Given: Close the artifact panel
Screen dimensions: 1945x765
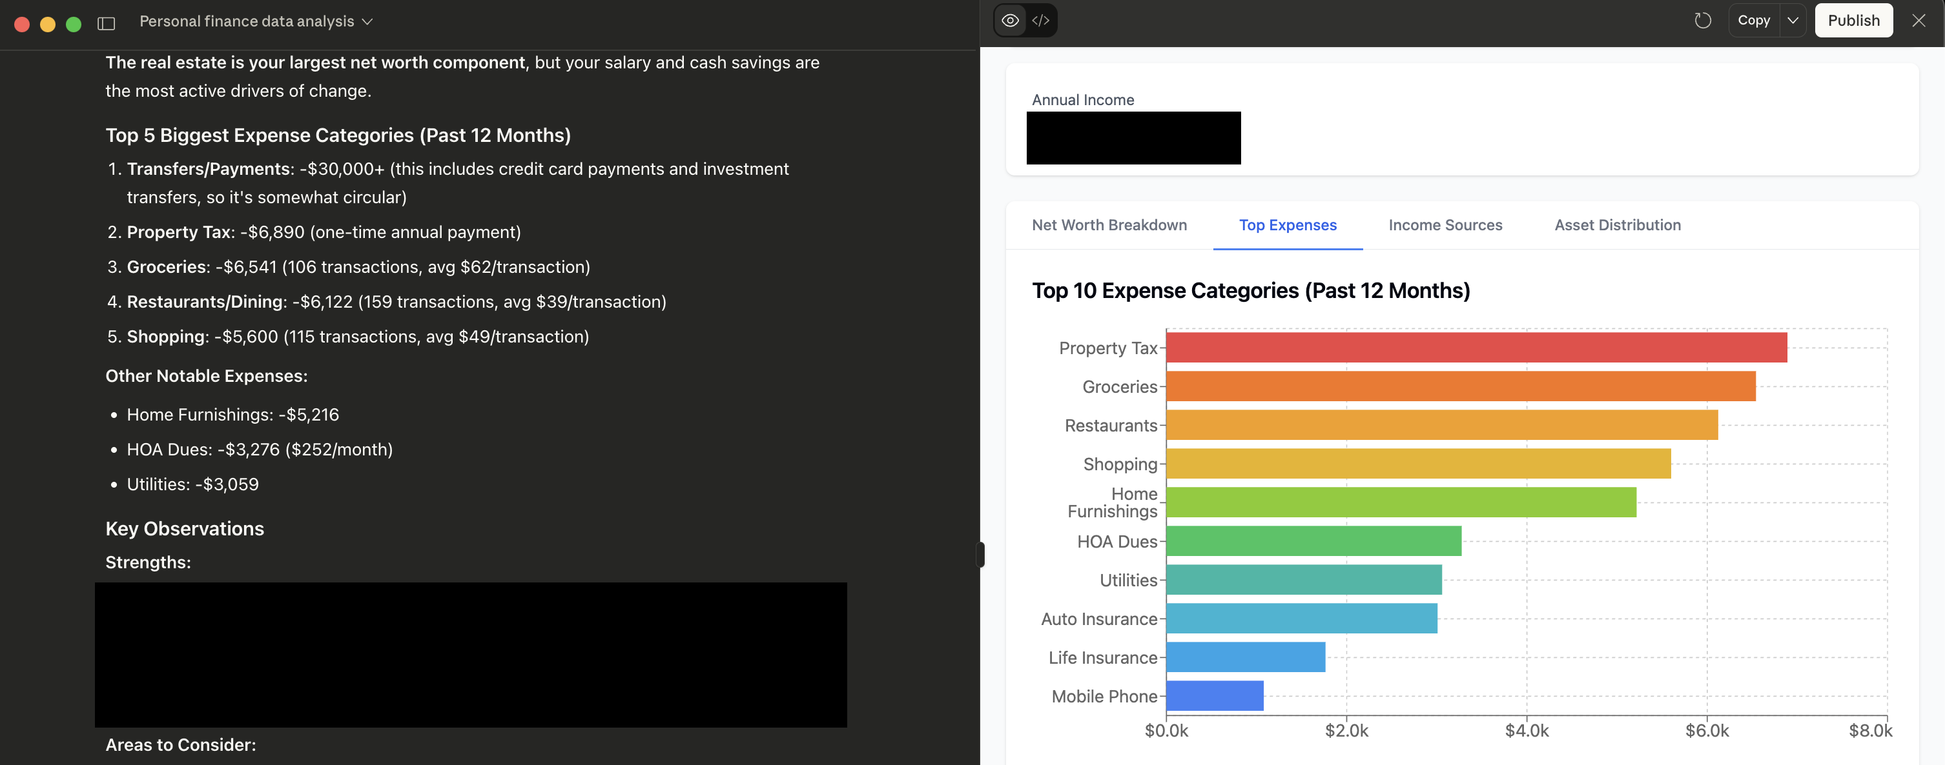Looking at the screenshot, I should 1919,21.
